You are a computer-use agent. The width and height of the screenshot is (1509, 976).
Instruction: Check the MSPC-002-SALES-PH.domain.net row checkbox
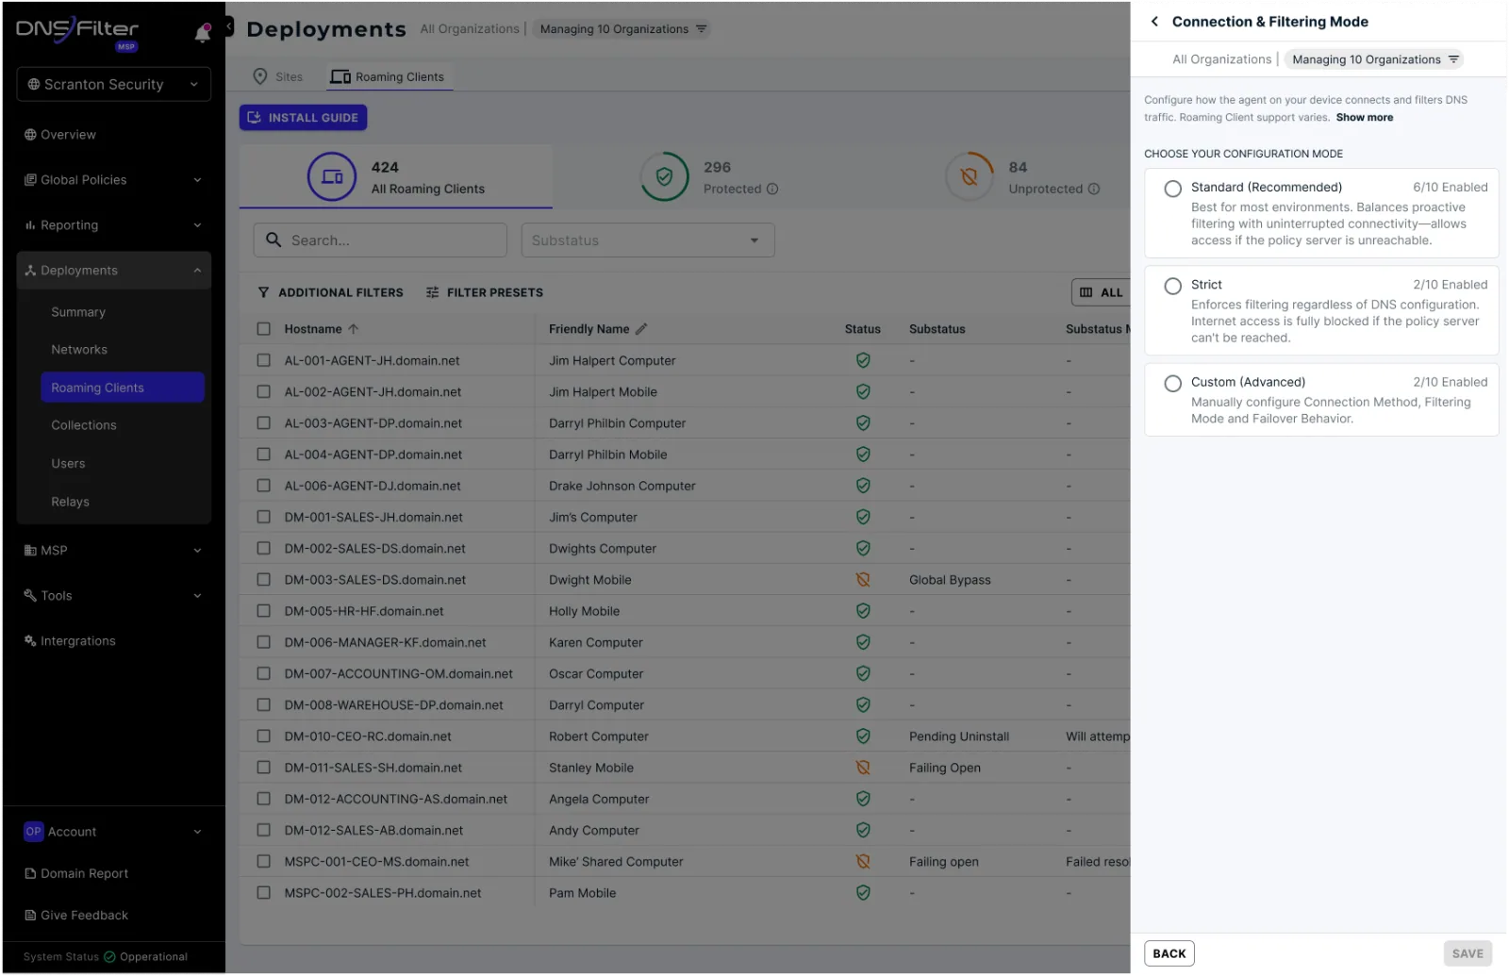click(264, 892)
